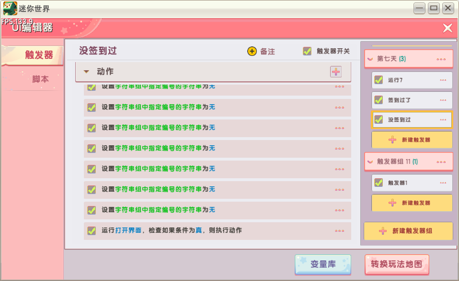Screen dimensions: 459x281
Task: Collapse the 动作 section triangle
Action: click(86, 72)
